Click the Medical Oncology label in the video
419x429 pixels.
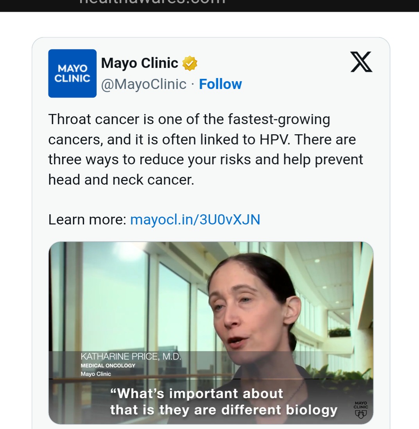108,366
